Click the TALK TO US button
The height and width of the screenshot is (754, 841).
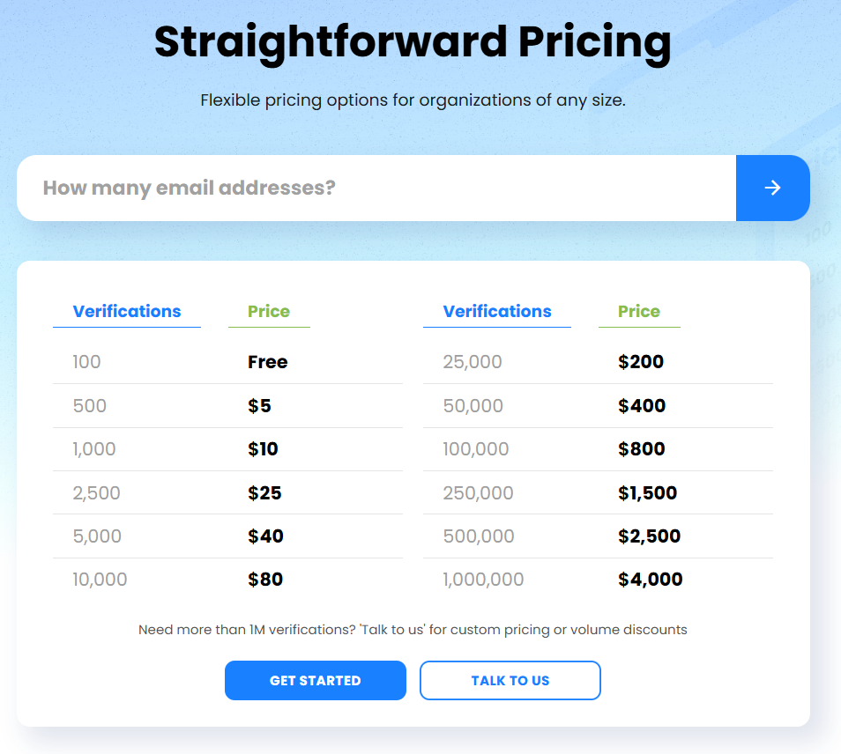tap(510, 680)
